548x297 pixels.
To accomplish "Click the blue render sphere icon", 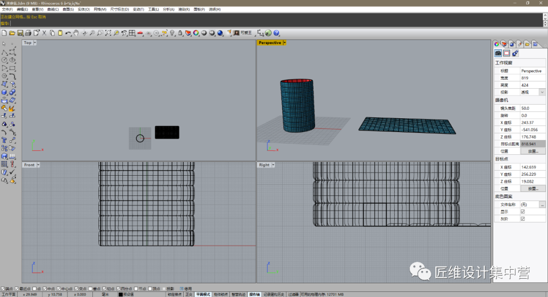I will pos(220,33).
